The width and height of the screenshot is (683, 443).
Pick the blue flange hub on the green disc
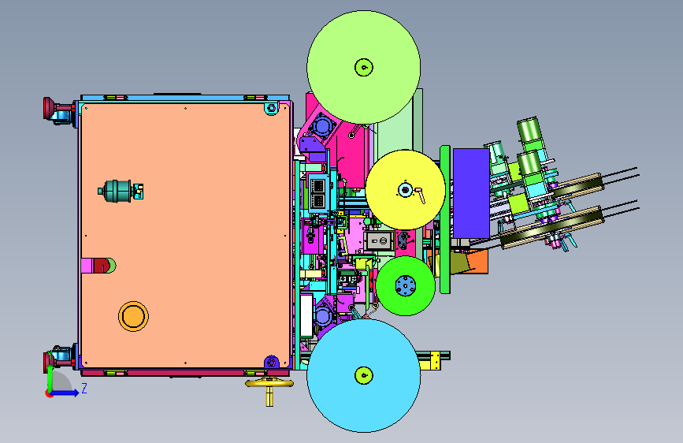406,286
